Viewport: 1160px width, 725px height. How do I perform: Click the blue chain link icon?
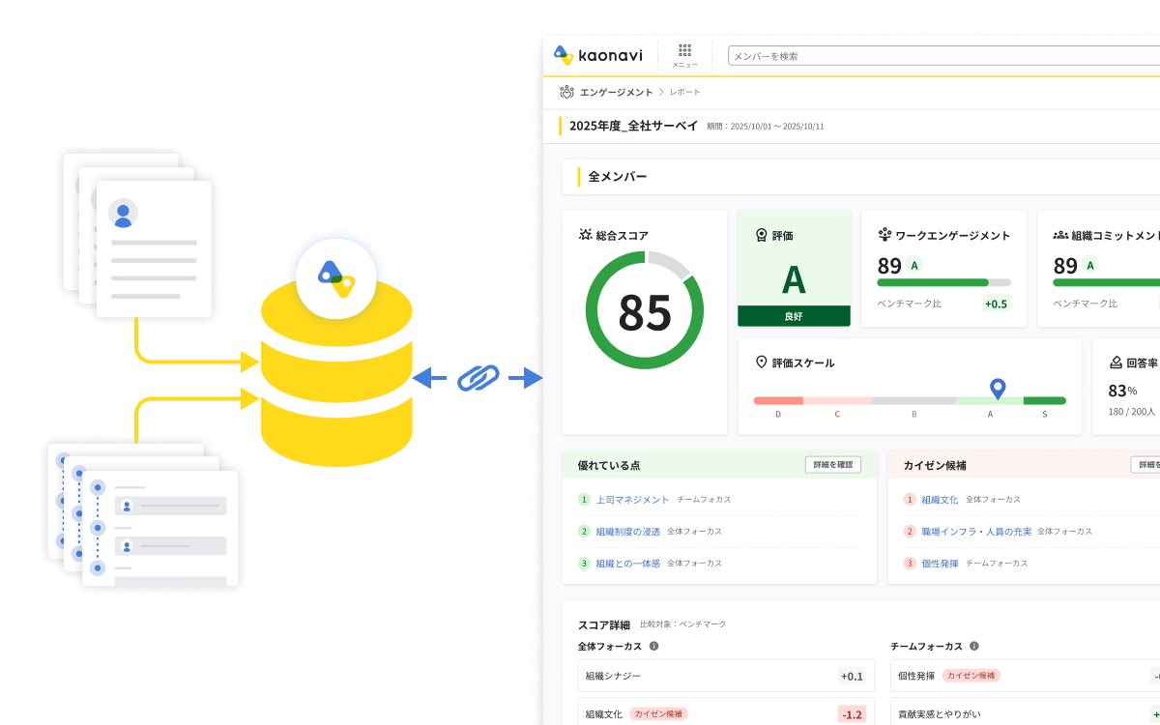click(x=478, y=378)
